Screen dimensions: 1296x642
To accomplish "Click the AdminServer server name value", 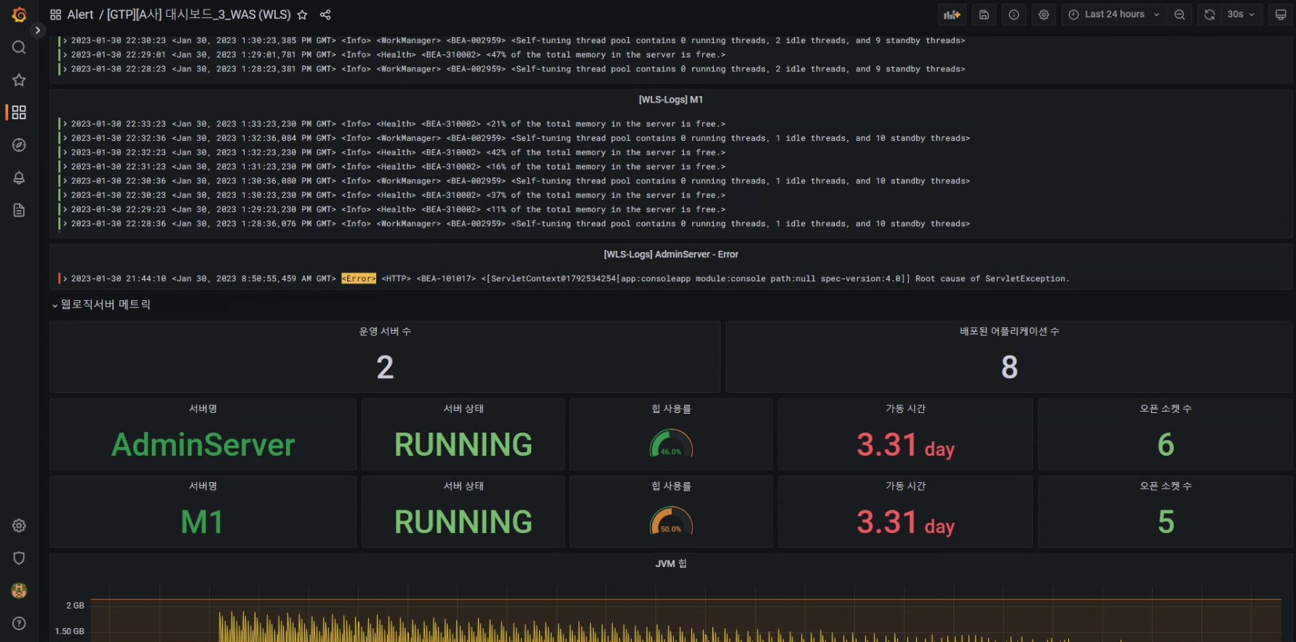I will [x=203, y=445].
